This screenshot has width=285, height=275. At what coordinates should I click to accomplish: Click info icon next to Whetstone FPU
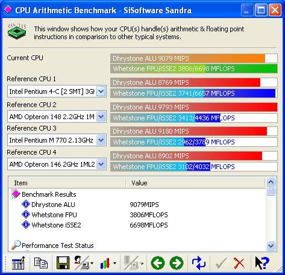coord(26,214)
